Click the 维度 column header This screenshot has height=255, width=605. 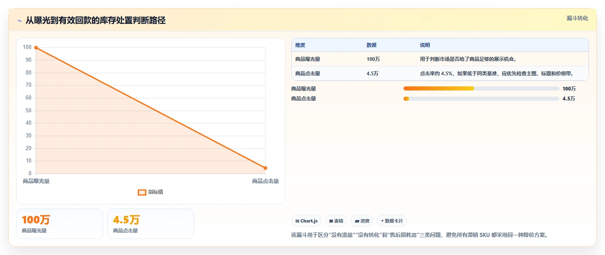point(300,45)
